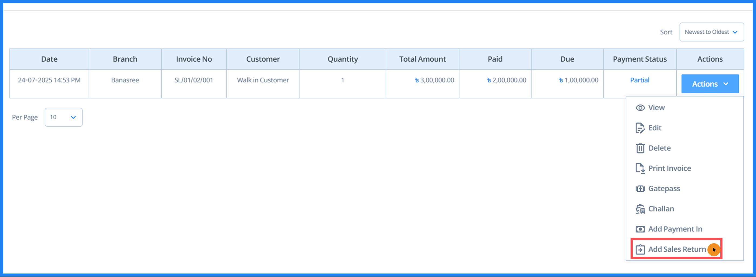Click the Gatepass icon
The image size is (756, 277).
pos(640,189)
